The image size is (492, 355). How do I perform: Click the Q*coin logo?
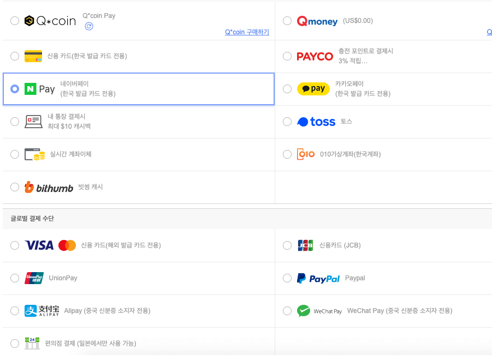pos(50,21)
